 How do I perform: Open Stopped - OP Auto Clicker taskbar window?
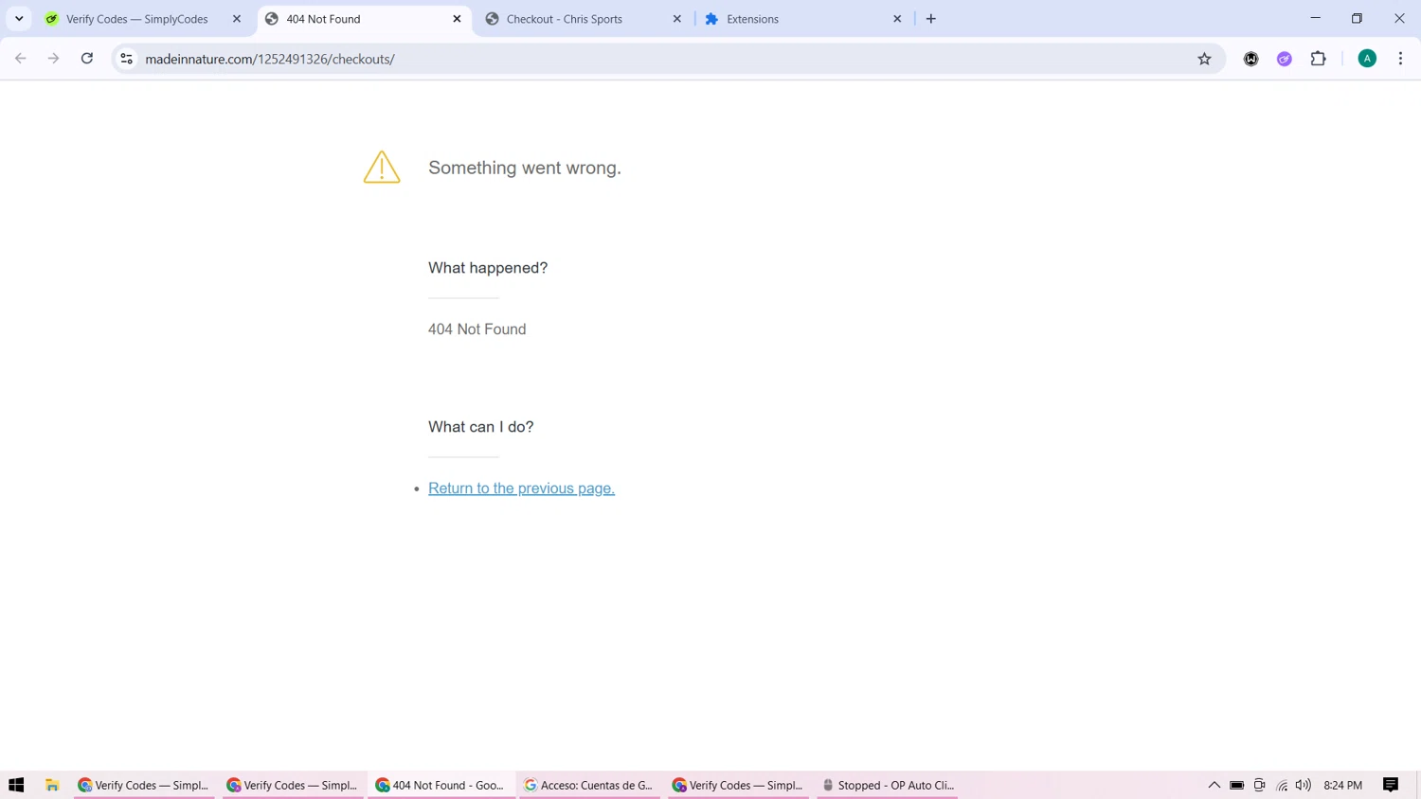(888, 785)
